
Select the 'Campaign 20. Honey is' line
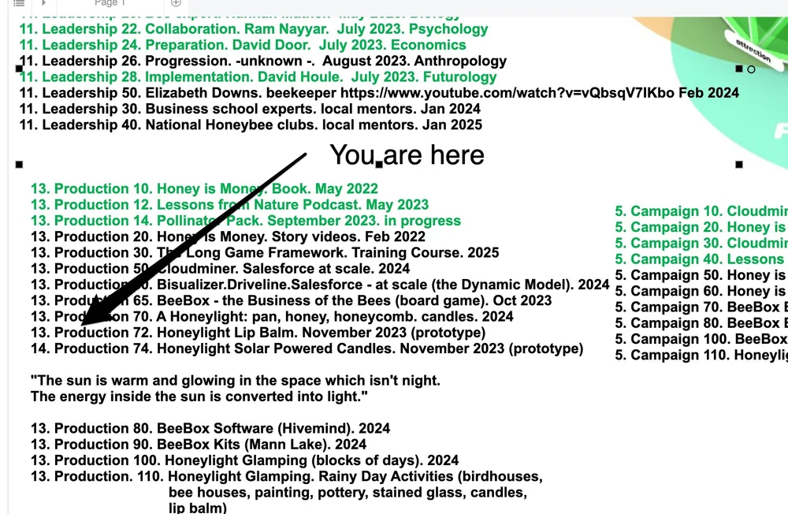pos(701,228)
